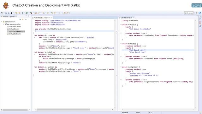Open GithubBot.intent file in Package Explorer
Screen dimensions: 202x114
tap(15, 27)
